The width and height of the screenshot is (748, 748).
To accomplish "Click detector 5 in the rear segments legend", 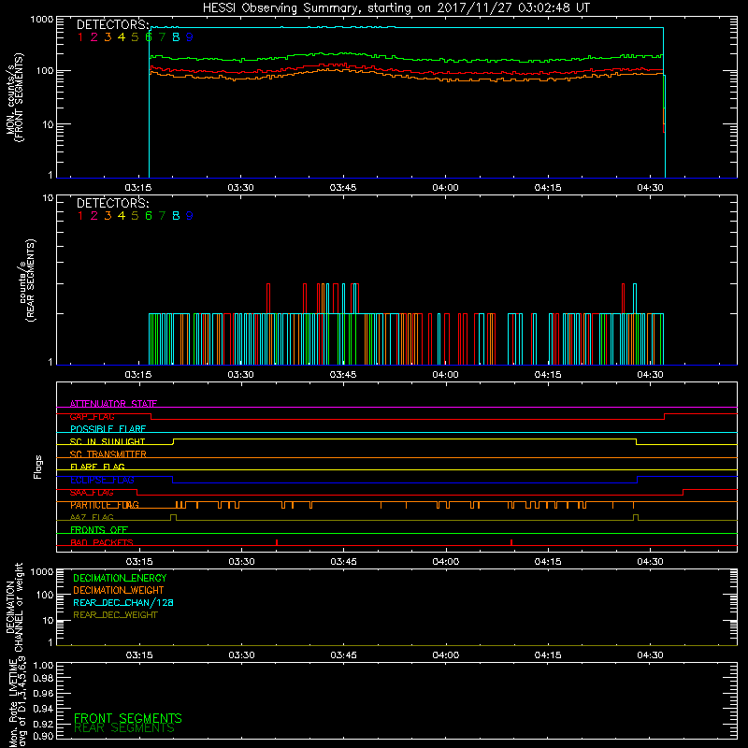I will click(135, 216).
